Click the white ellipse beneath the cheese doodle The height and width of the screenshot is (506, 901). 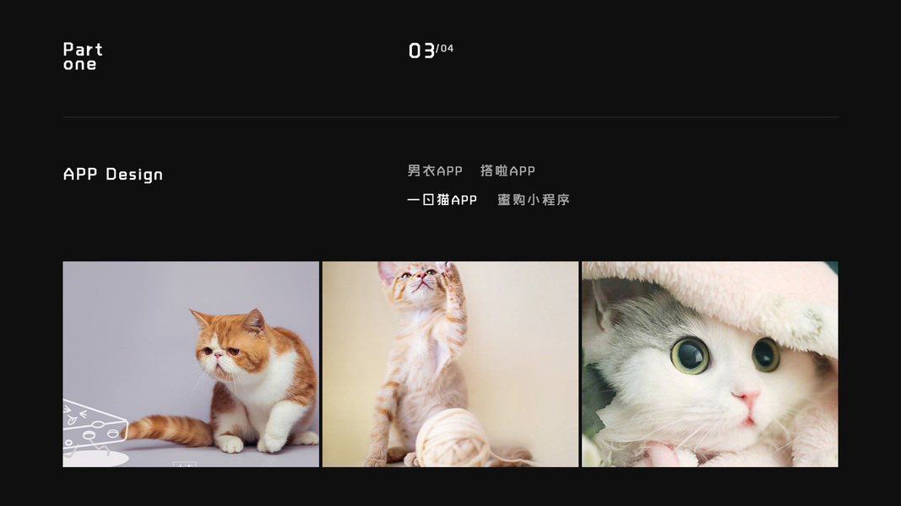coord(96,459)
